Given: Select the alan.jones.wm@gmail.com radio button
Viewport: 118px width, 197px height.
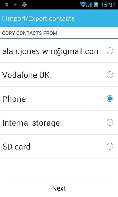Looking at the screenshot, I should pos(110,51).
